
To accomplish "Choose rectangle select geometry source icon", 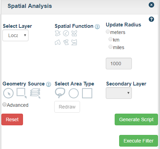I will pyautogui.click(x=22, y=93).
